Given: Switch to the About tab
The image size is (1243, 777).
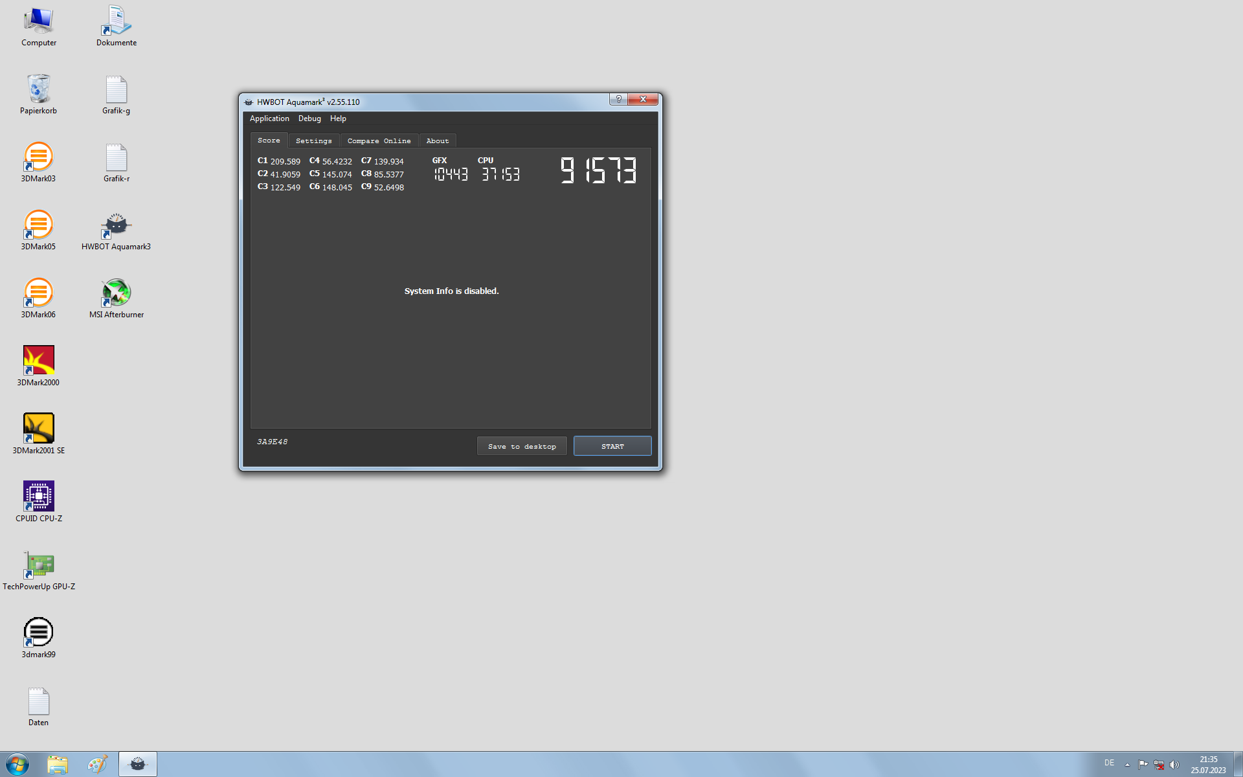Looking at the screenshot, I should [438, 141].
